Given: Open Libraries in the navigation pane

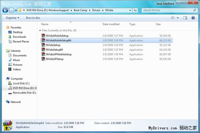Looking at the screenshot, I should [x=16, y=51].
